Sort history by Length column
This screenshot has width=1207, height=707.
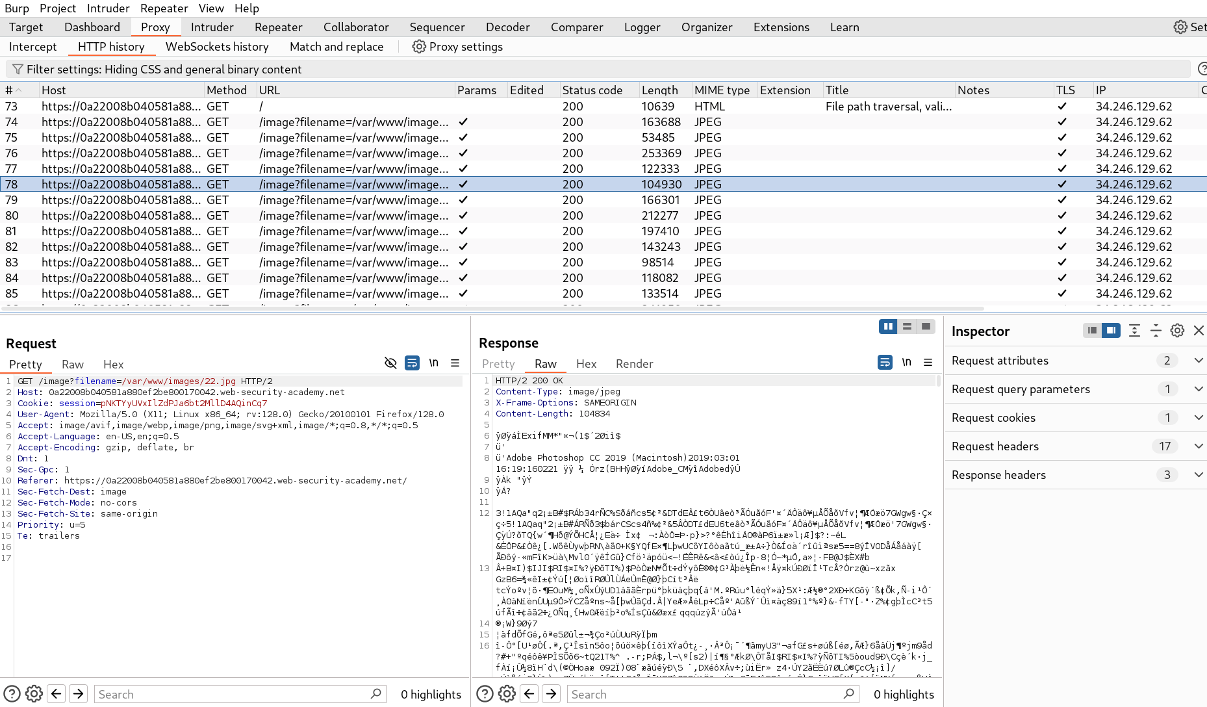(665, 90)
